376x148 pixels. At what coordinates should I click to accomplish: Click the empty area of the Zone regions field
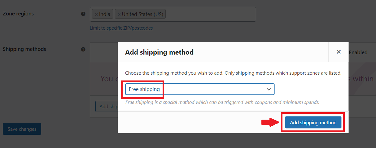click(211, 14)
